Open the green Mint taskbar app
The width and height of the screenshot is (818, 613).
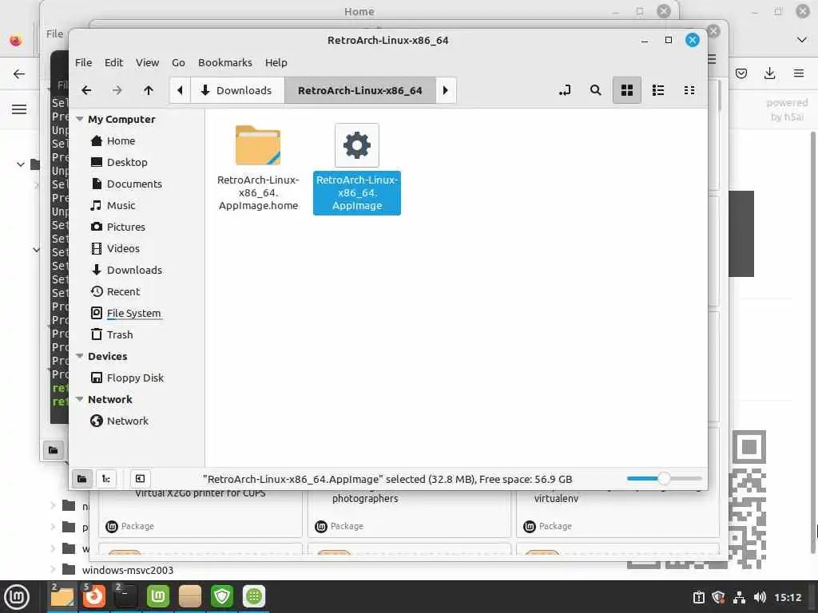[x=157, y=597]
